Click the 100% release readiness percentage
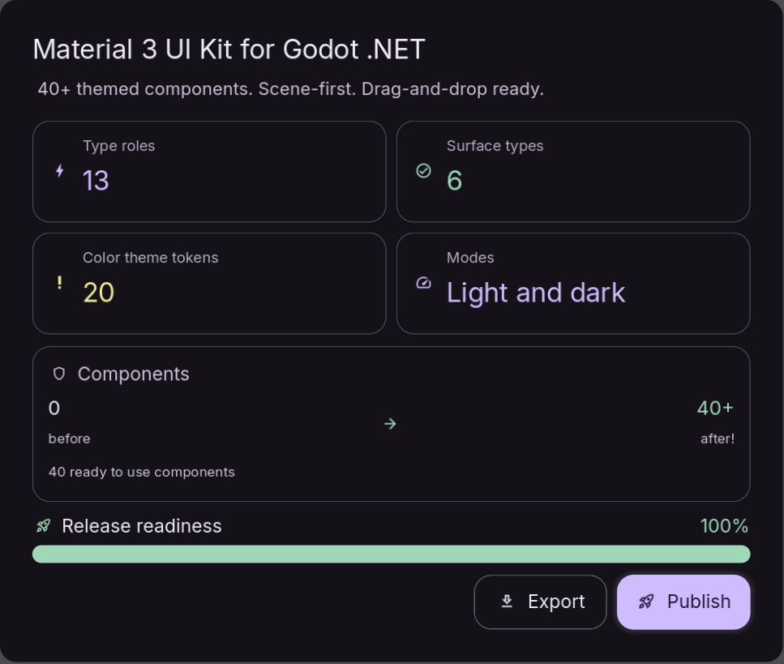This screenshot has width=784, height=664. pyautogui.click(x=724, y=526)
